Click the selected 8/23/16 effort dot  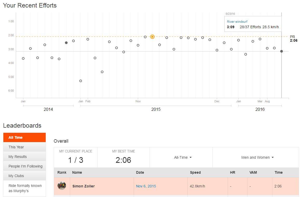(x=281, y=51)
